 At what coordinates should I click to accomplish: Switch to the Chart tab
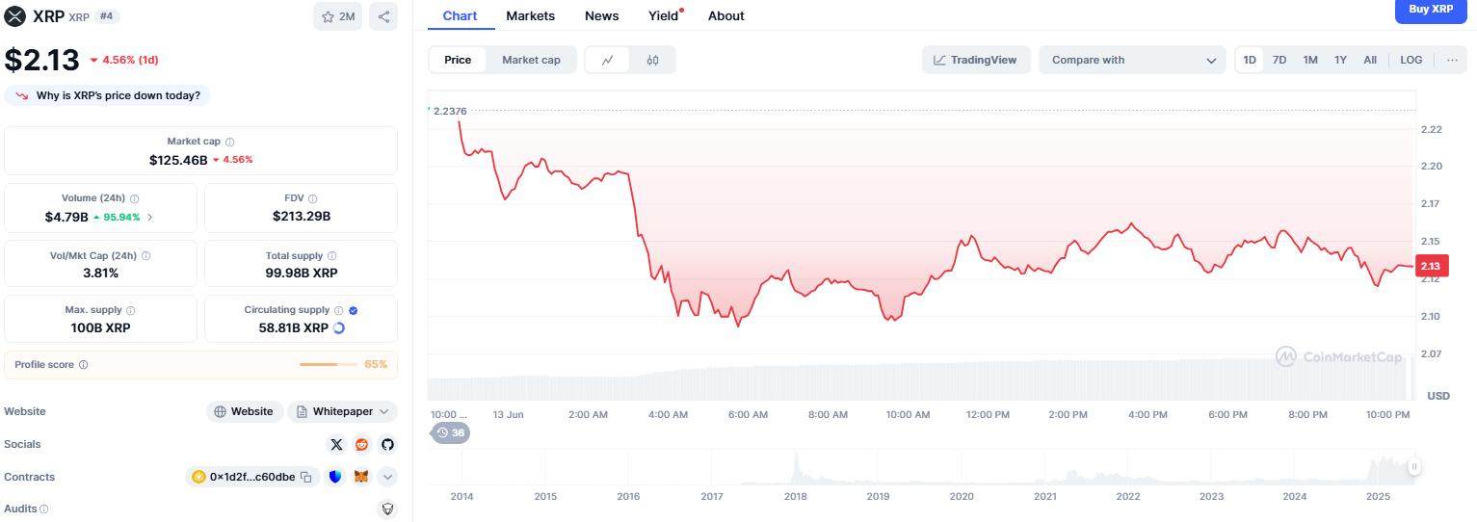[461, 15]
